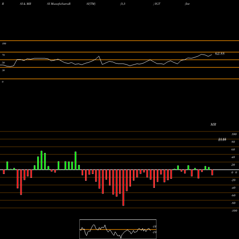Click the MR axis label -80
The width and height of the screenshot is (239, 239).
[233, 203]
